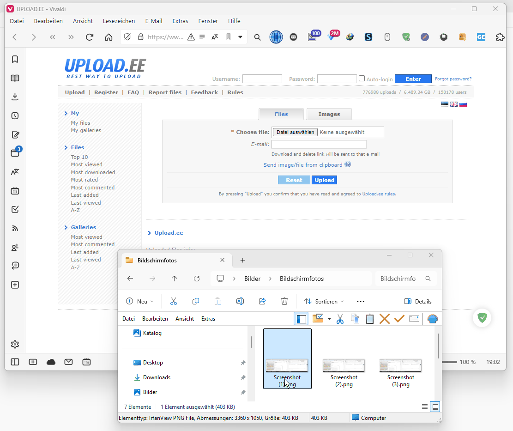Enable the Auto-login checkbox
The width and height of the screenshot is (513, 431).
(362, 79)
